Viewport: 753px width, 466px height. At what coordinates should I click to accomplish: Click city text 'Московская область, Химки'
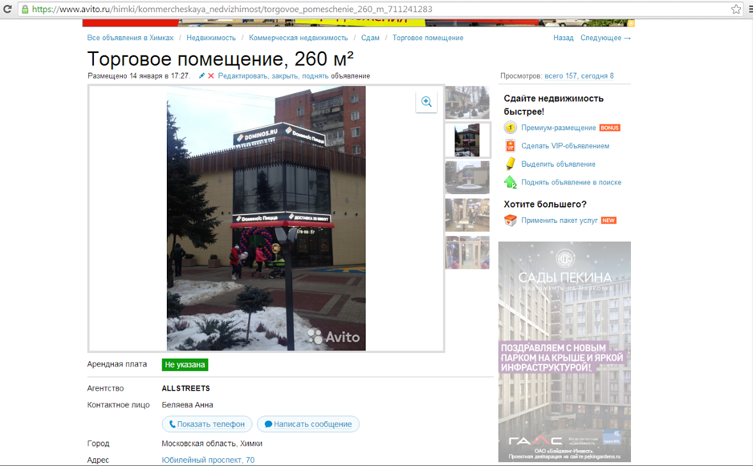(212, 444)
